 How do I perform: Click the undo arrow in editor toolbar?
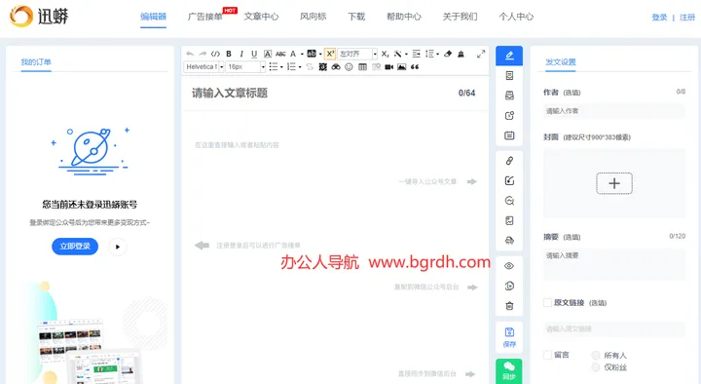[x=190, y=54]
